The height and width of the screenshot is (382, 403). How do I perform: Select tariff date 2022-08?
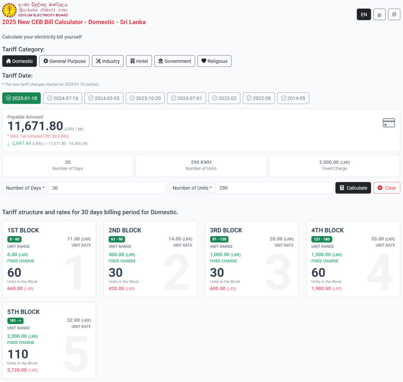pyautogui.click(x=259, y=98)
